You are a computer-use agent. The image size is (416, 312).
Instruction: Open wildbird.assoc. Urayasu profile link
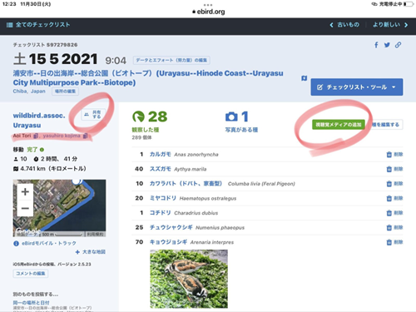[39, 121]
